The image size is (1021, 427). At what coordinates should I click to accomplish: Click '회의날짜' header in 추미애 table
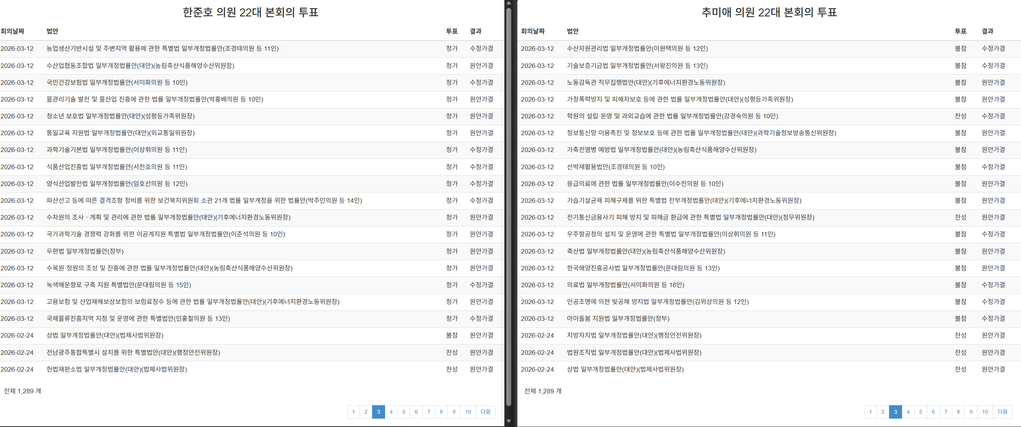(532, 31)
